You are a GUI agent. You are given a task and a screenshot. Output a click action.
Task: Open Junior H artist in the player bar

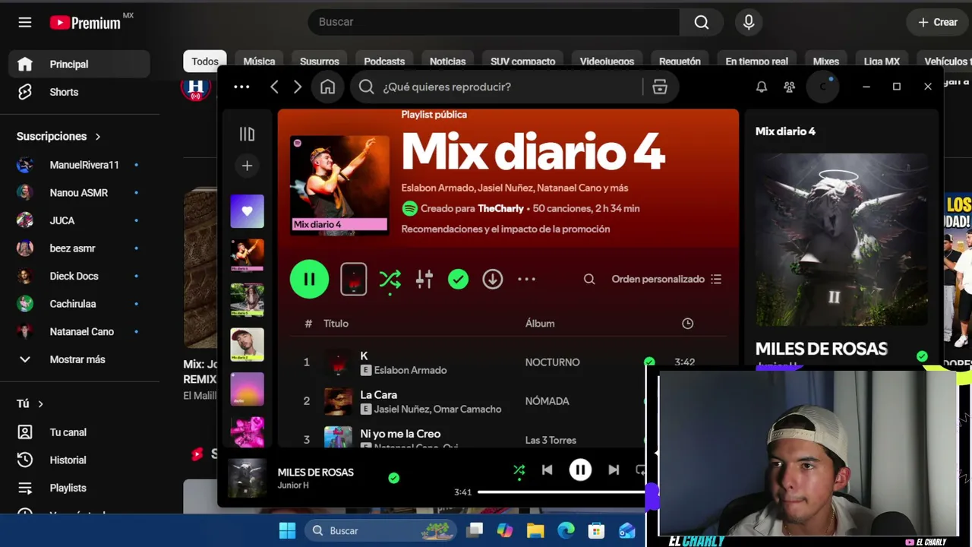click(x=293, y=485)
